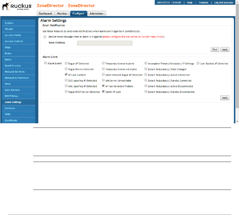Open the Services page

19,108
